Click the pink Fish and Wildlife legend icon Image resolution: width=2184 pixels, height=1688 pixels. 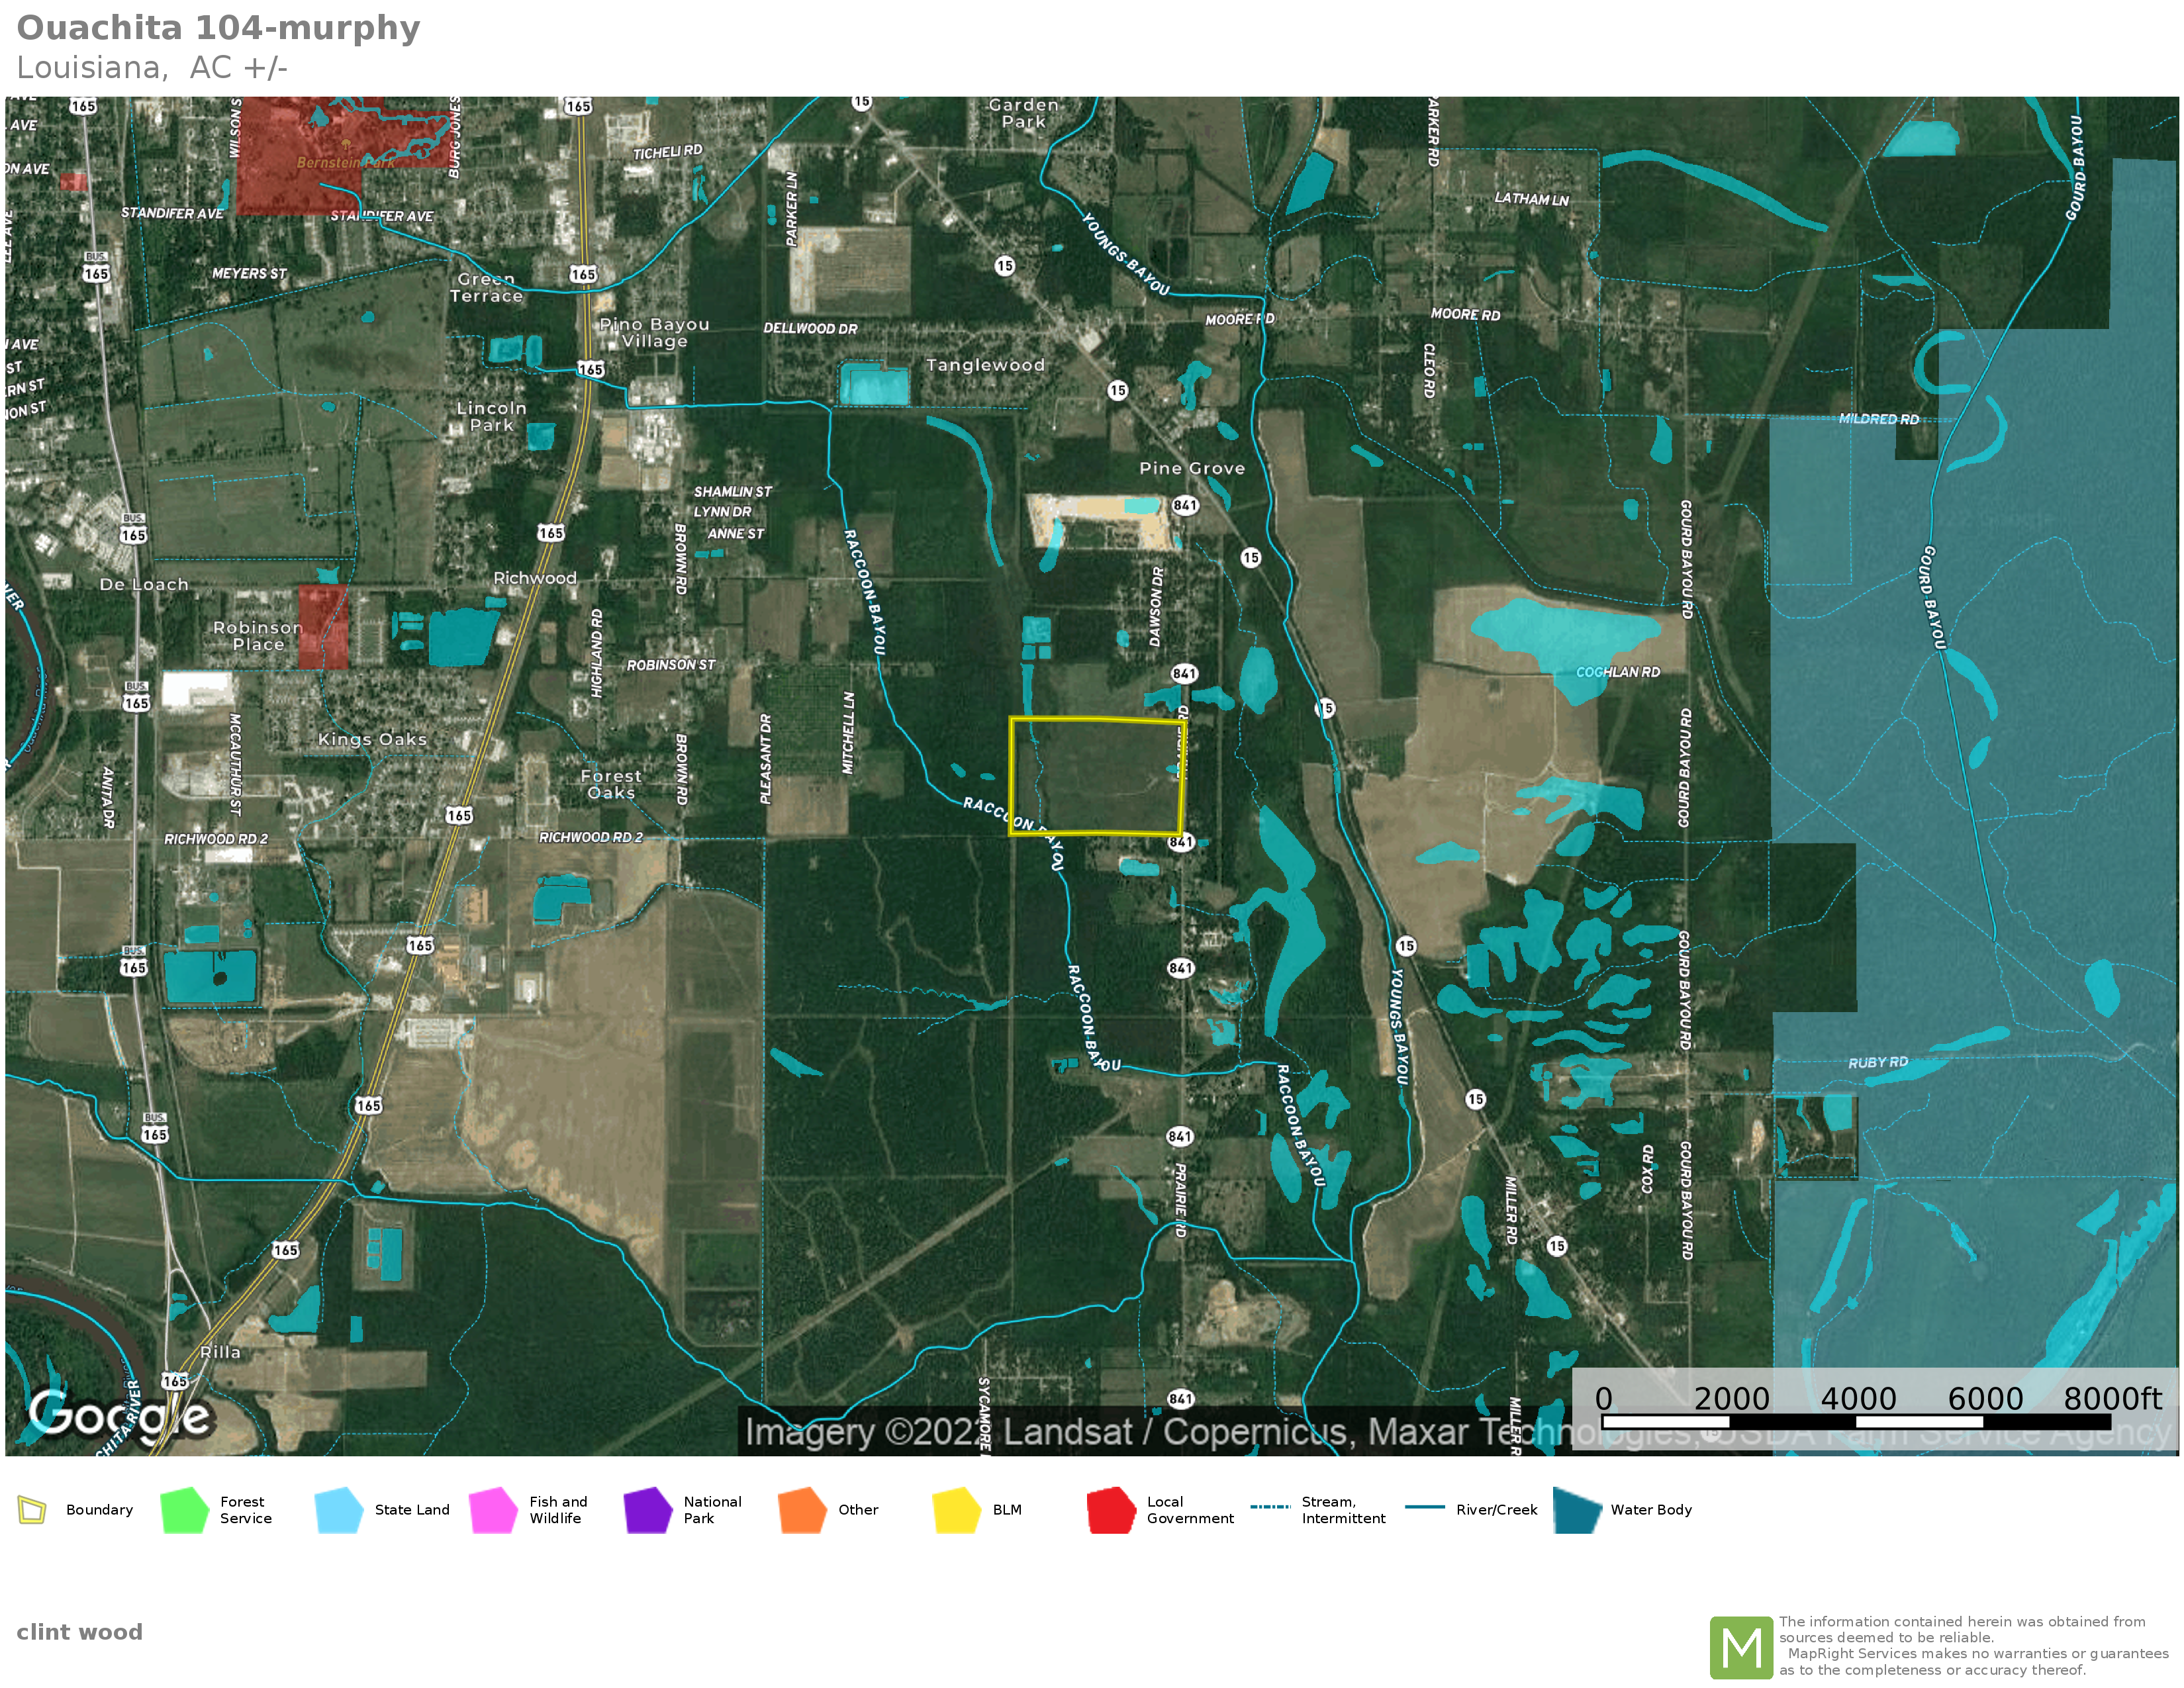click(493, 1510)
